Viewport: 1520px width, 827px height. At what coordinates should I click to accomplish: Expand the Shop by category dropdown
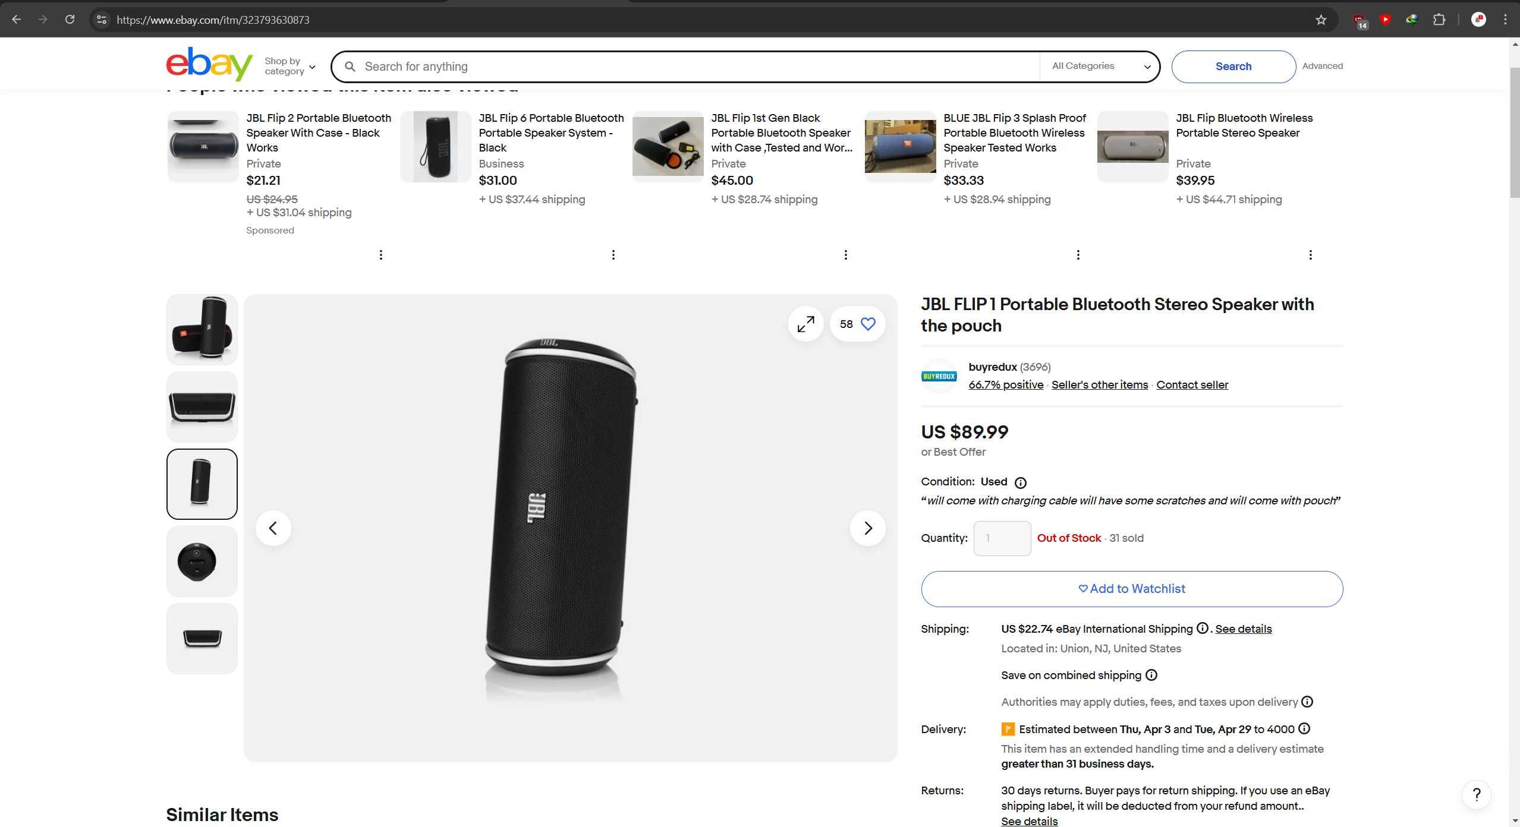coord(289,66)
